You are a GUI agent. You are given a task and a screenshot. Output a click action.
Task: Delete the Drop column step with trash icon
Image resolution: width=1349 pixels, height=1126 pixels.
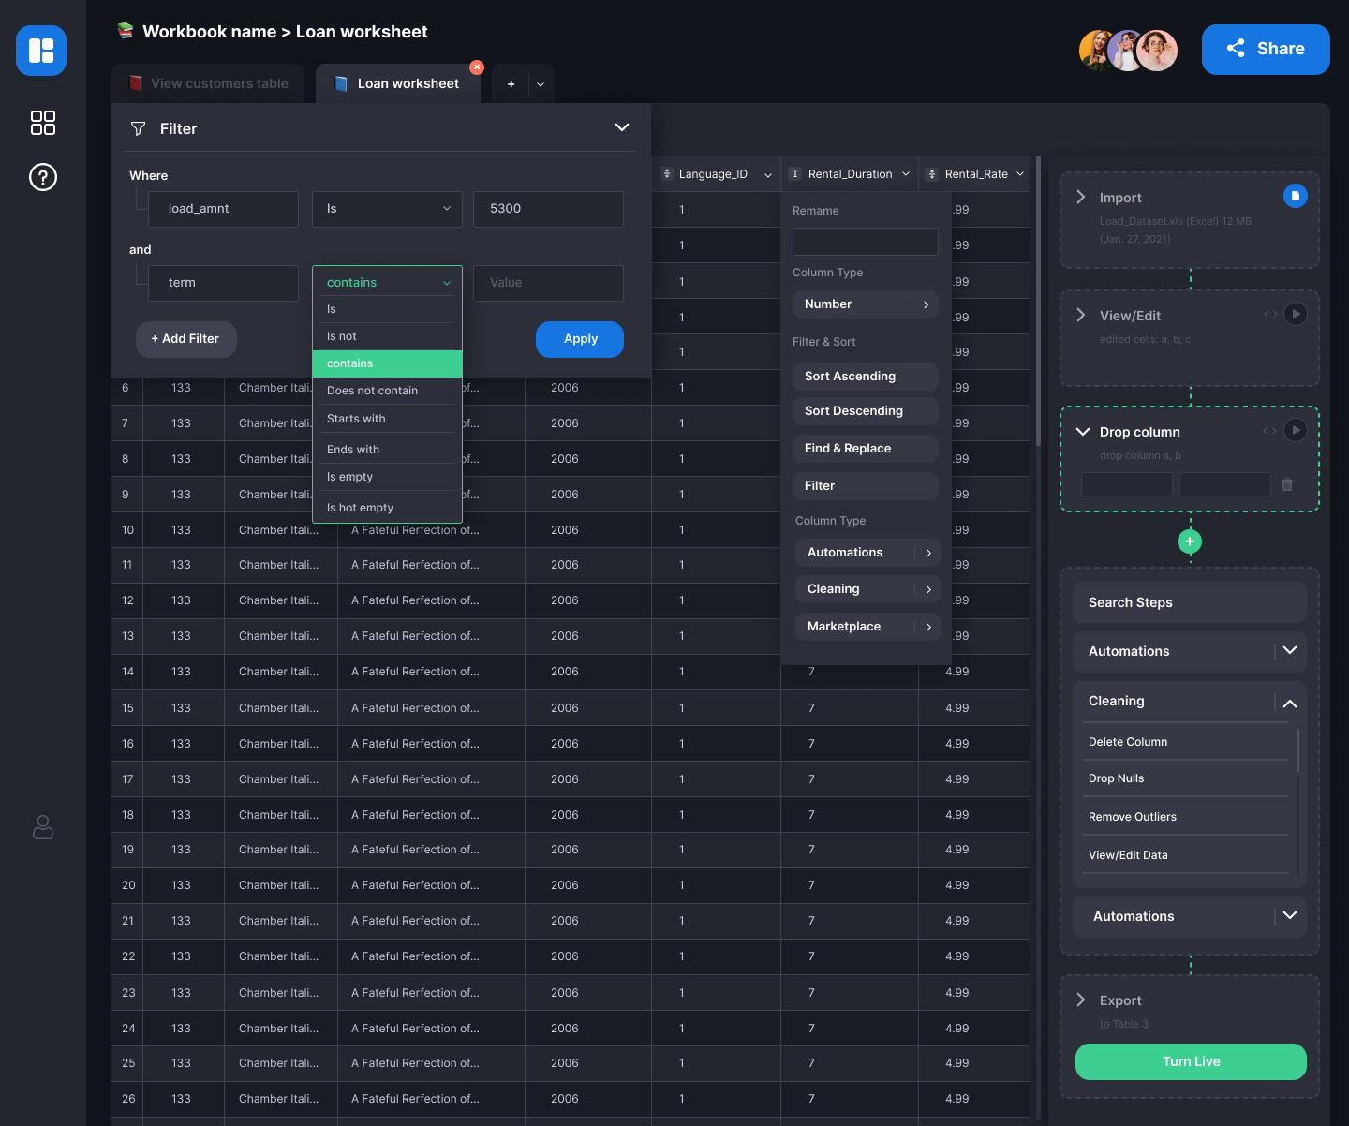1287,484
